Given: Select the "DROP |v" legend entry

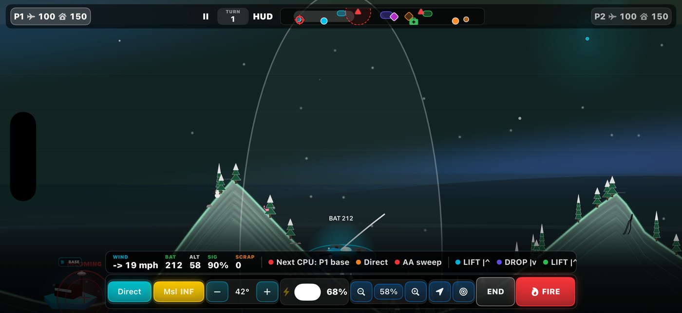Looking at the screenshot, I should tap(516, 262).
